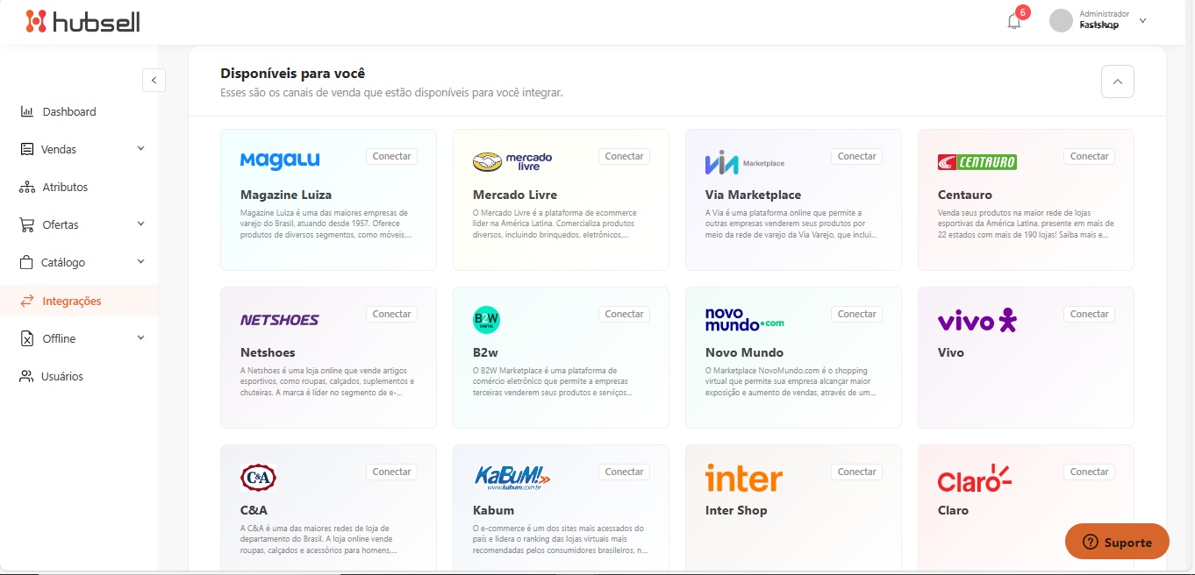
Task: Click the Dashboard chart icon
Action: tap(26, 111)
